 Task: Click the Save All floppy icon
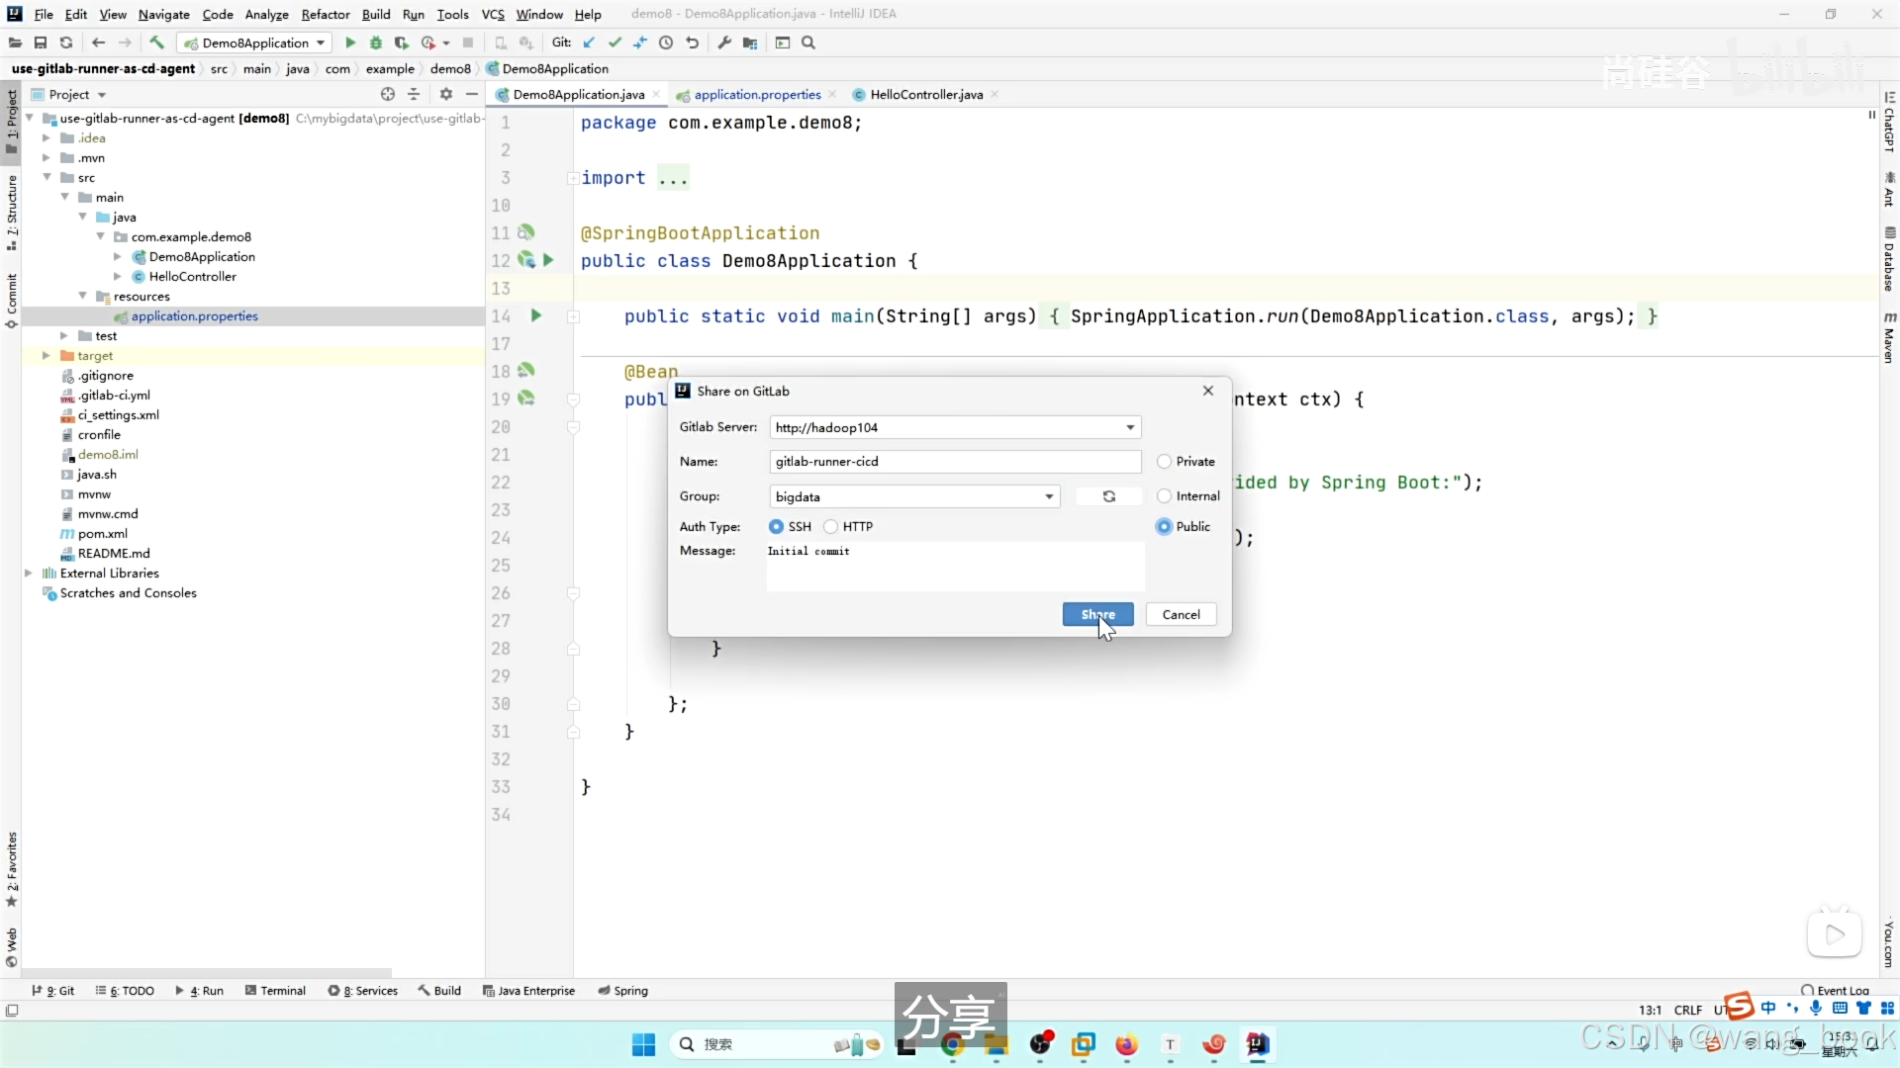[41, 43]
